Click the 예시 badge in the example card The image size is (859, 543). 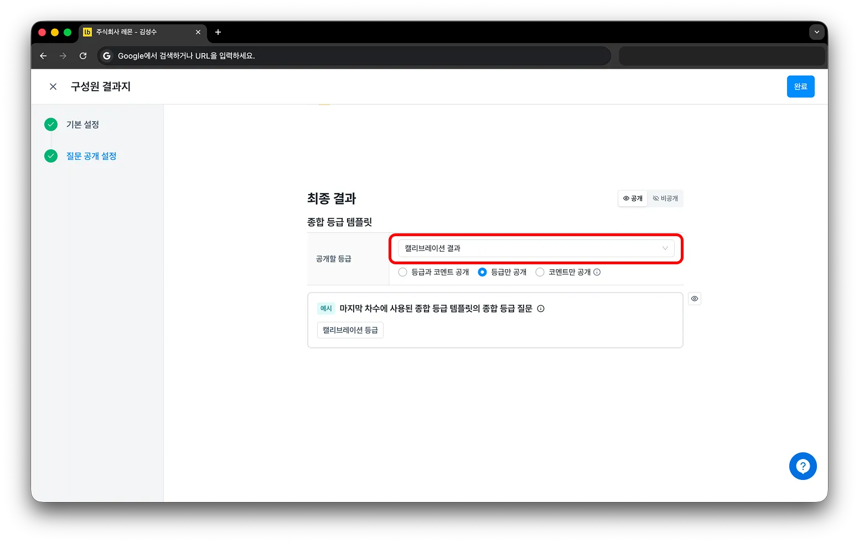[x=326, y=309]
